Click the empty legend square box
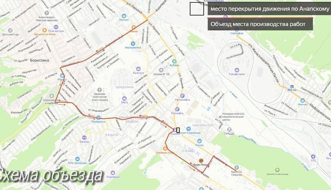 (x=197, y=9)
